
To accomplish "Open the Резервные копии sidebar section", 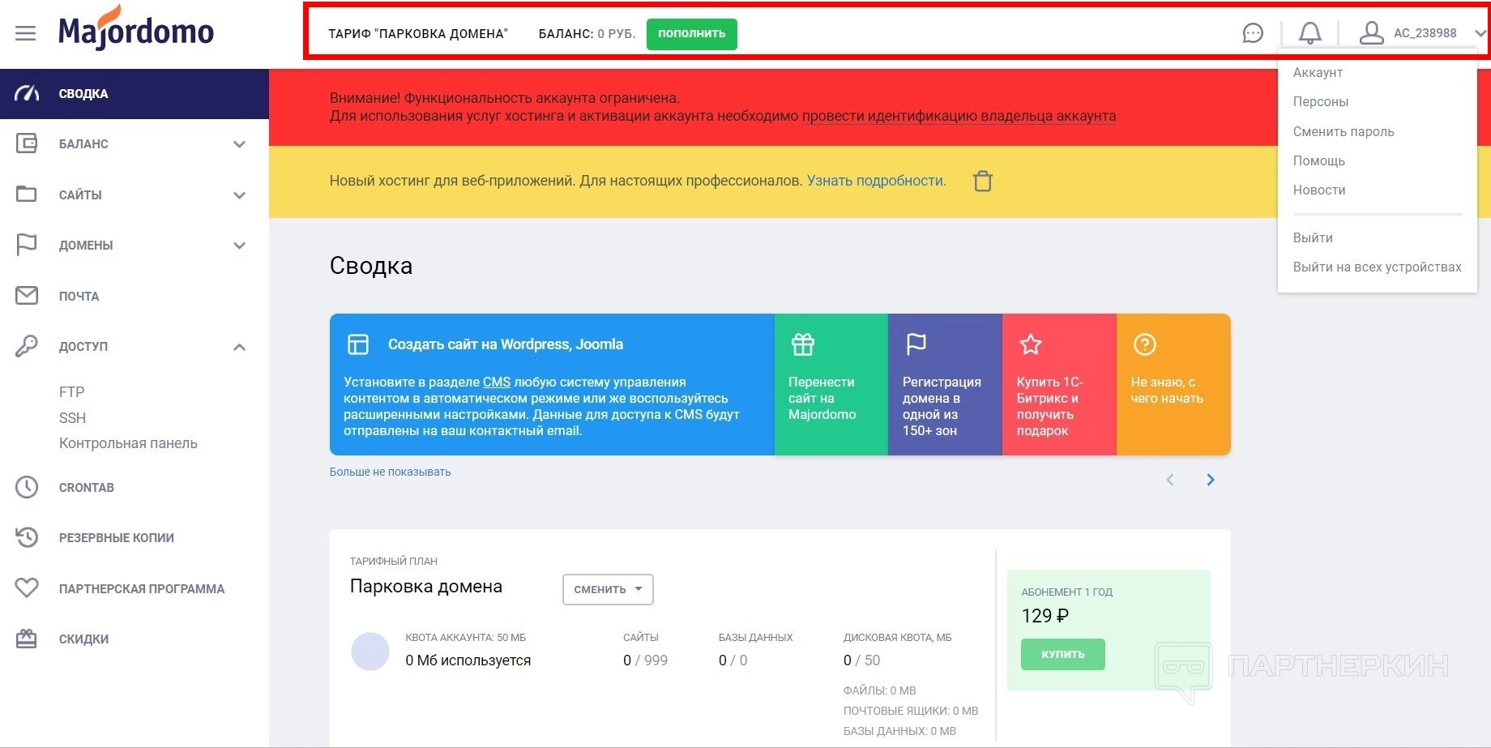I will click(x=135, y=537).
